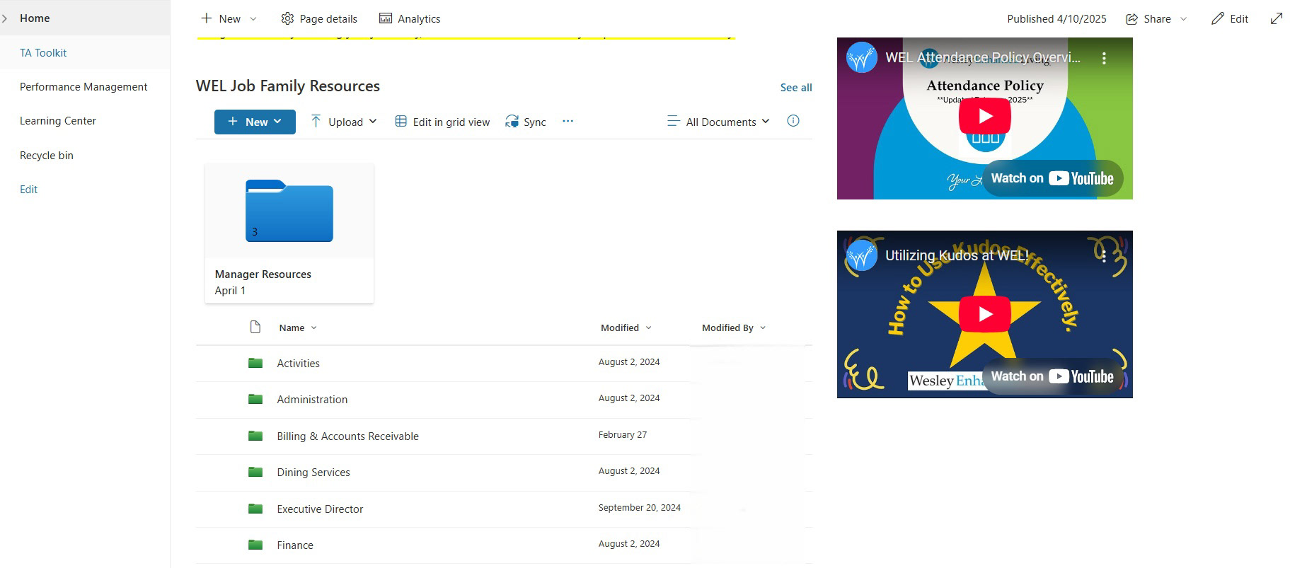Click the Share icon in top bar
Viewport: 1290px width, 568px height.
1132,18
